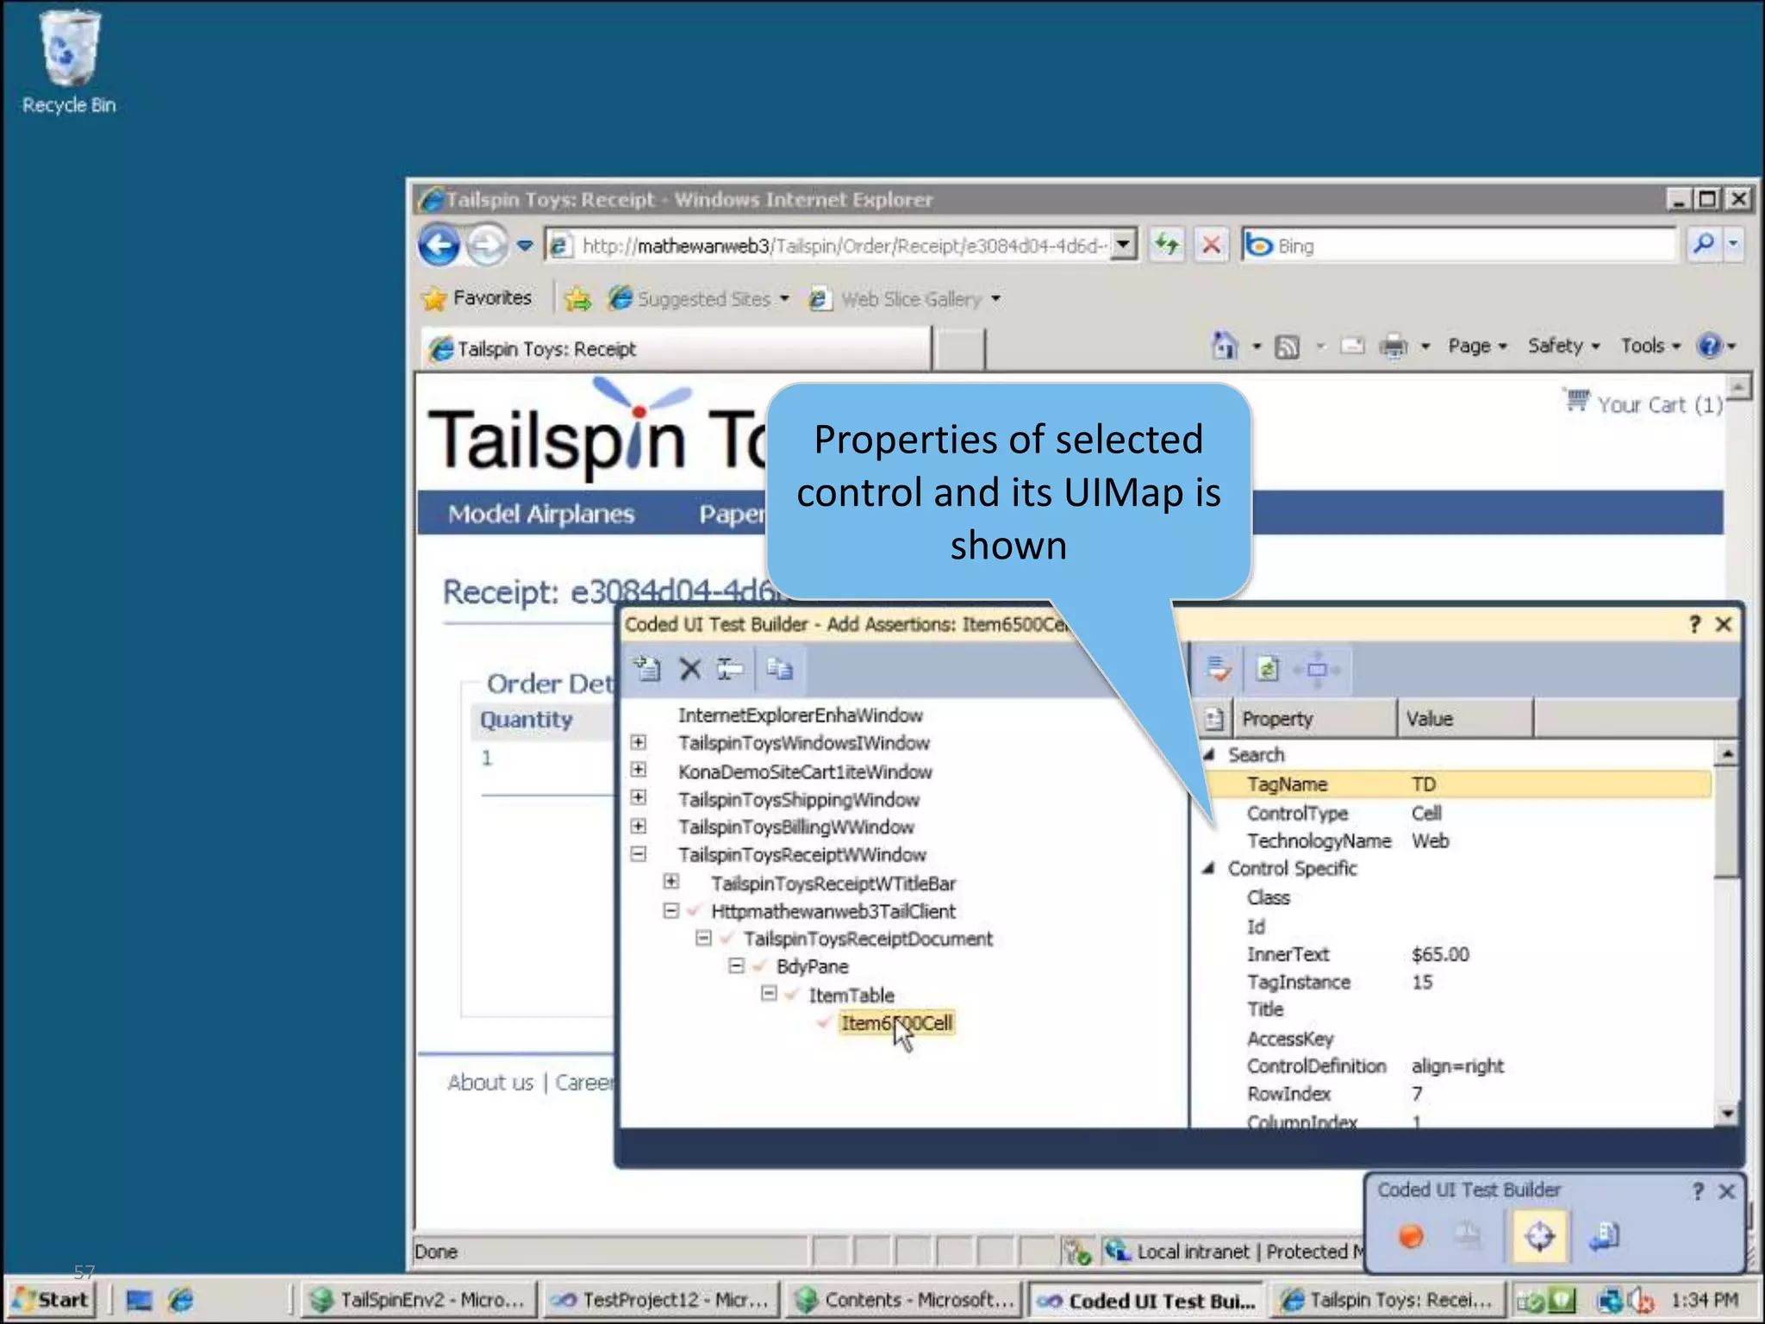Select the Item6500Cell tree node
This screenshot has width=1765, height=1324.
click(896, 1023)
